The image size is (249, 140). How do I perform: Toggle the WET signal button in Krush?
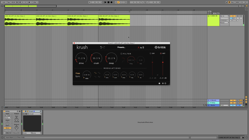tap(161, 54)
